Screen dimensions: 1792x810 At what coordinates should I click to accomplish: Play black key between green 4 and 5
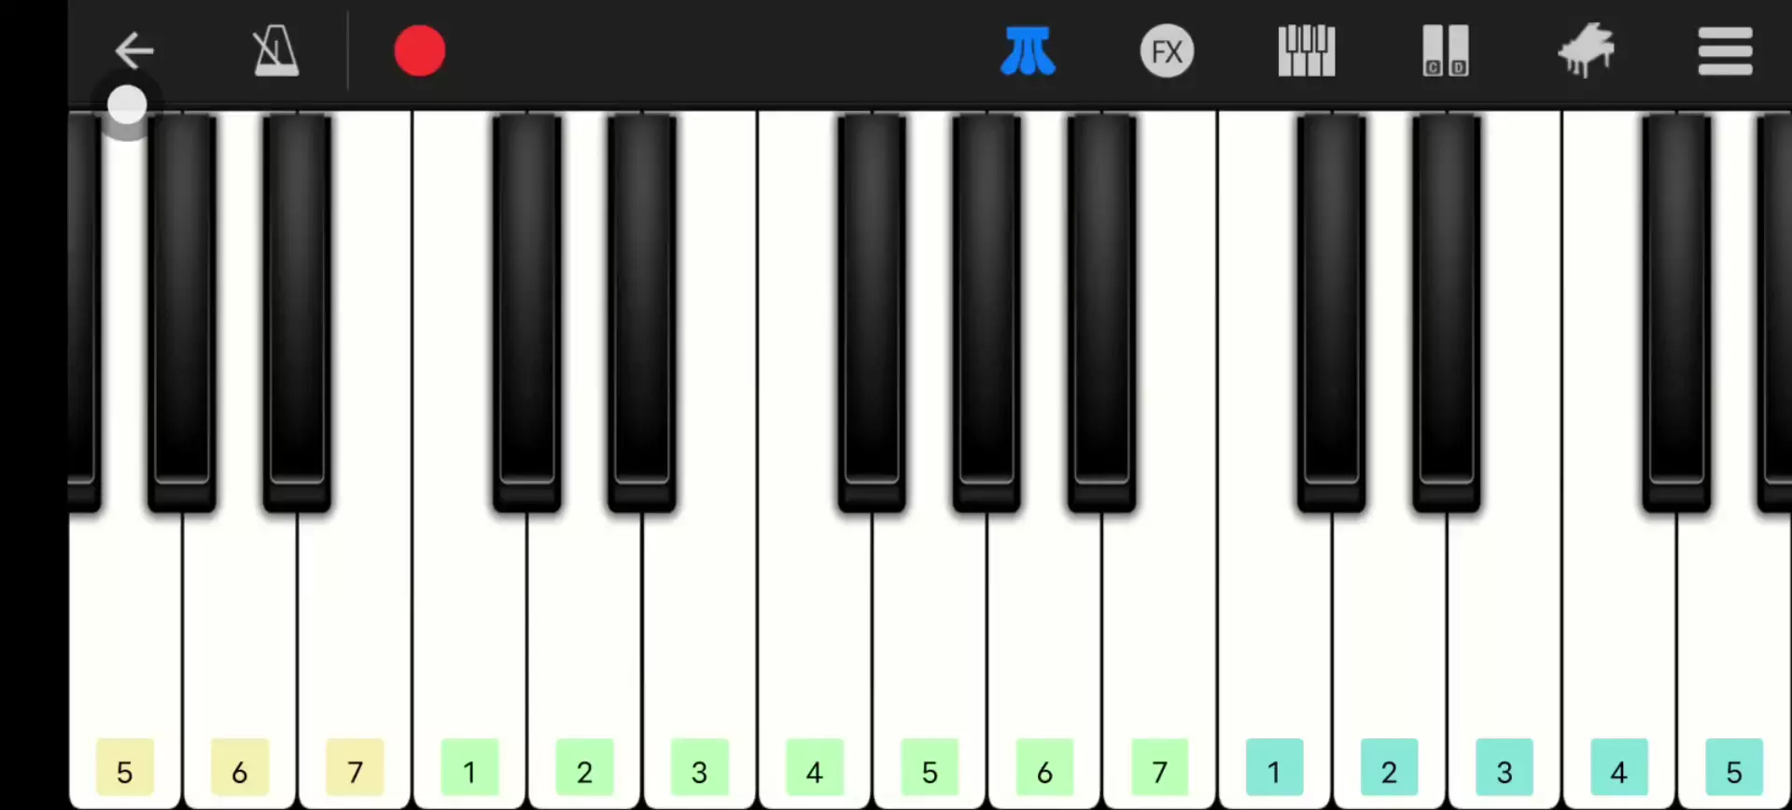point(872,313)
